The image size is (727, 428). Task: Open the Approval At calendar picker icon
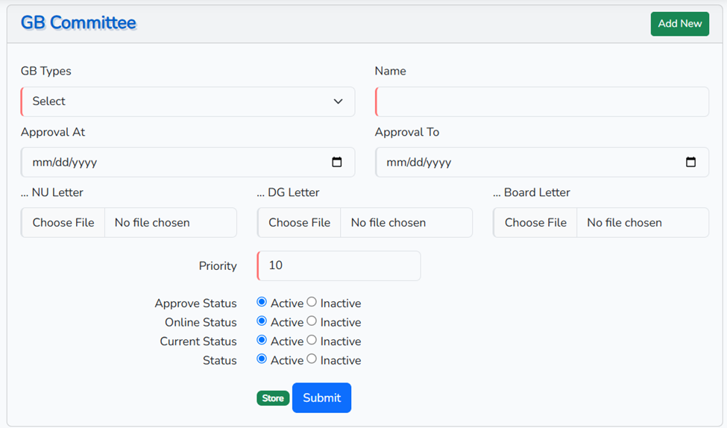tap(337, 163)
